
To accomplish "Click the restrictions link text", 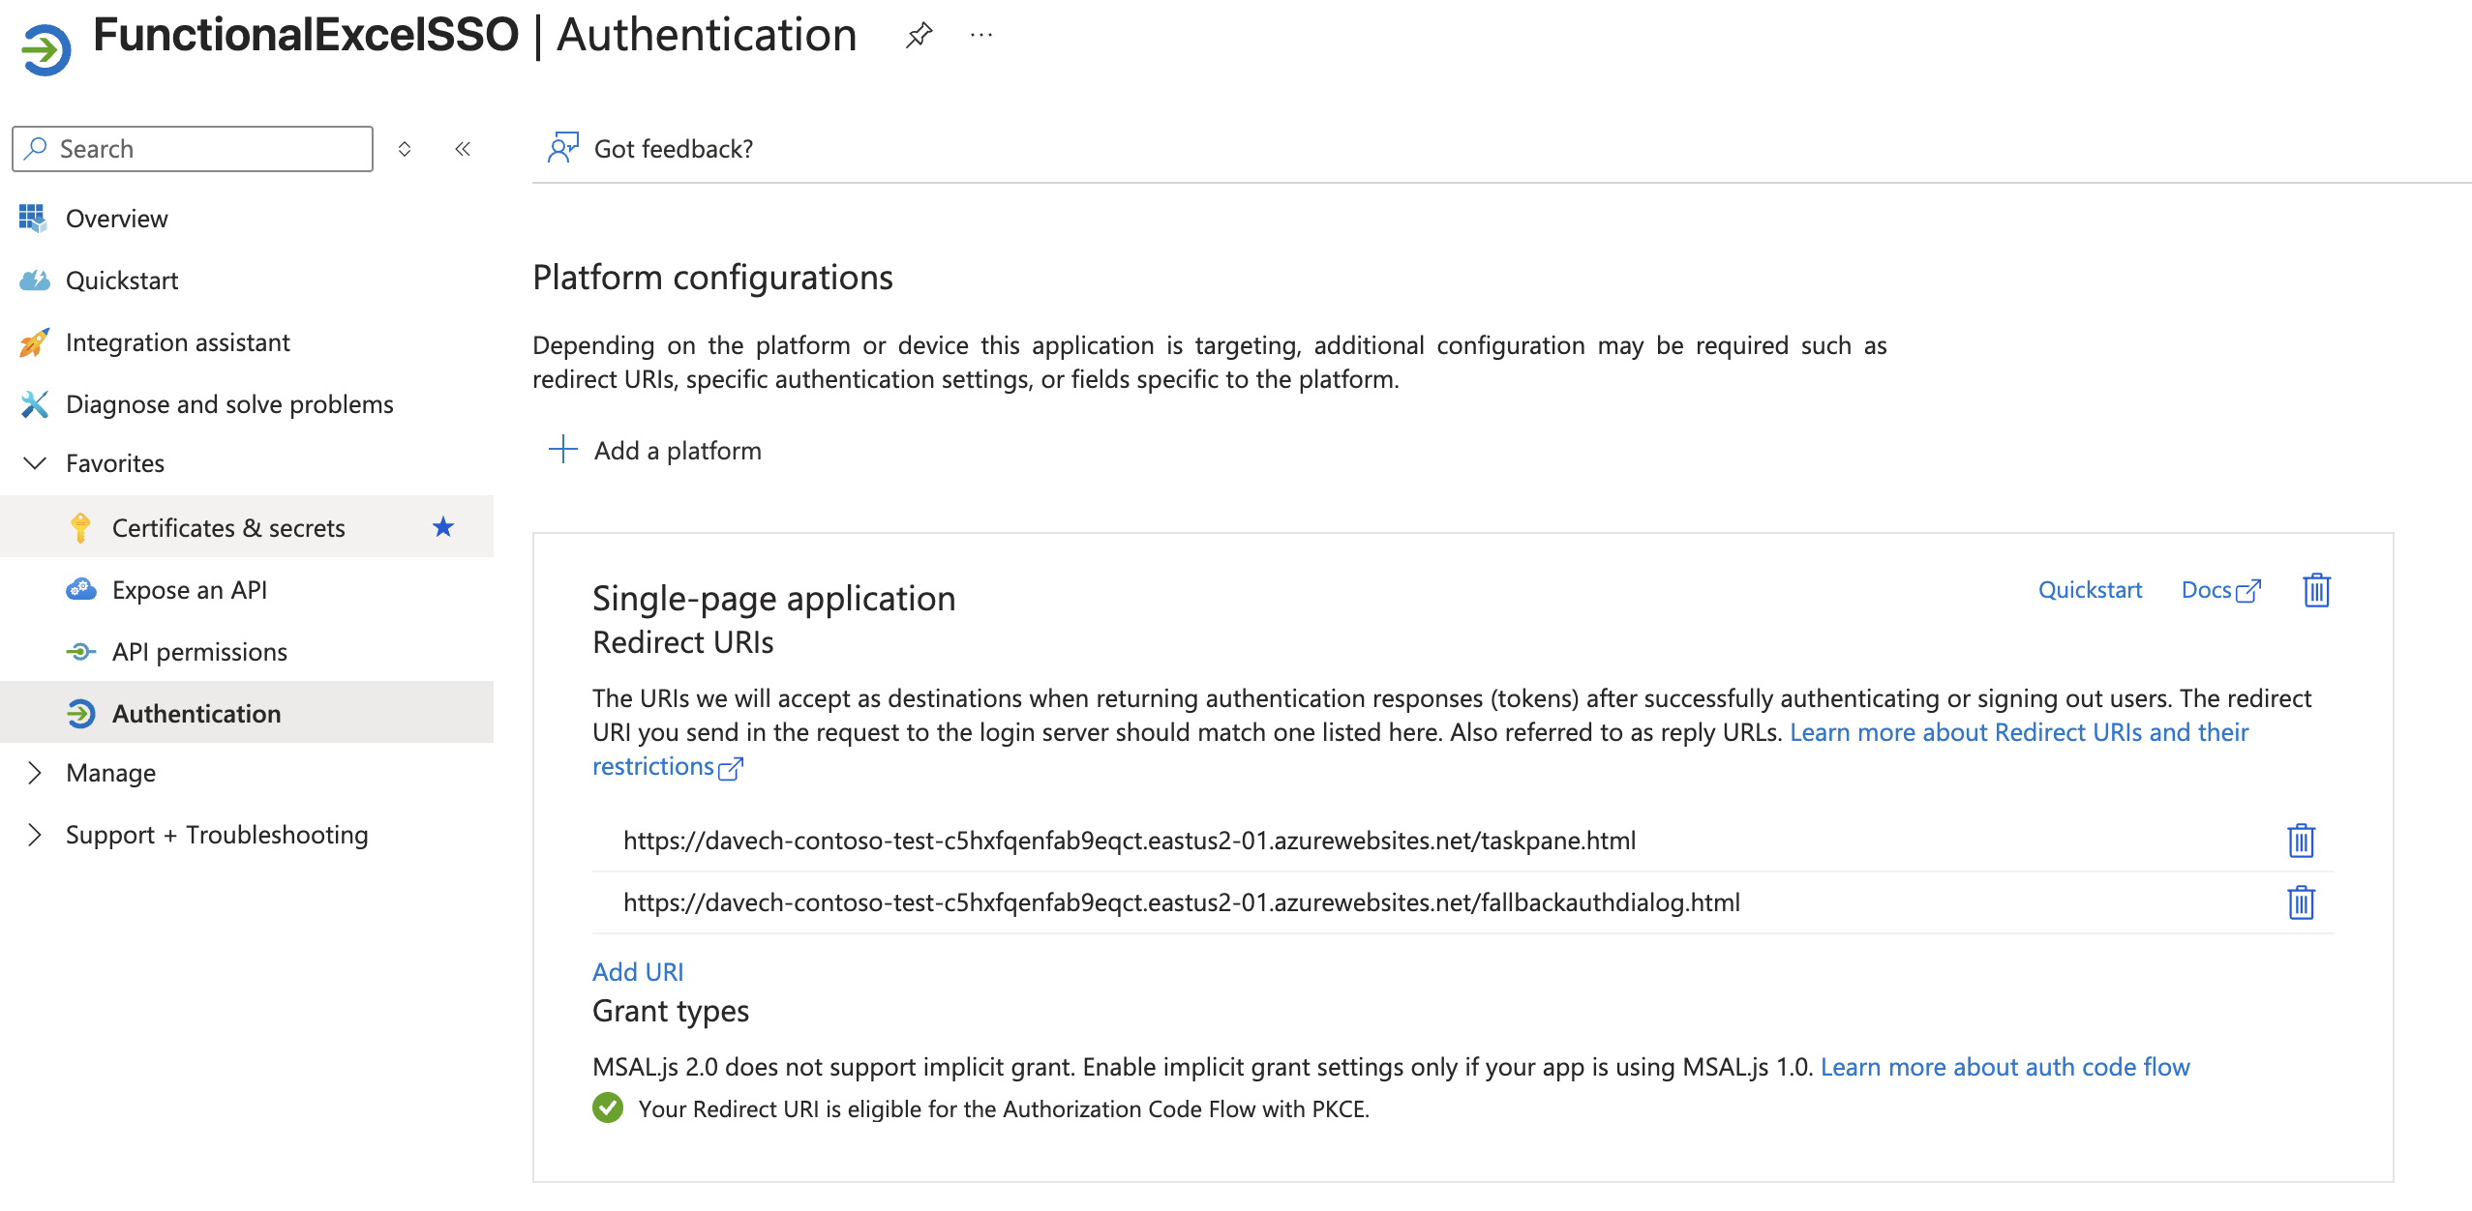I will pos(653,766).
